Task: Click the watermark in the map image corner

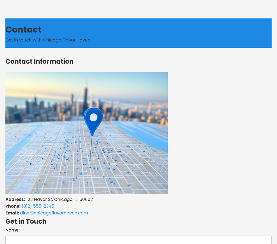Action: (x=160, y=190)
